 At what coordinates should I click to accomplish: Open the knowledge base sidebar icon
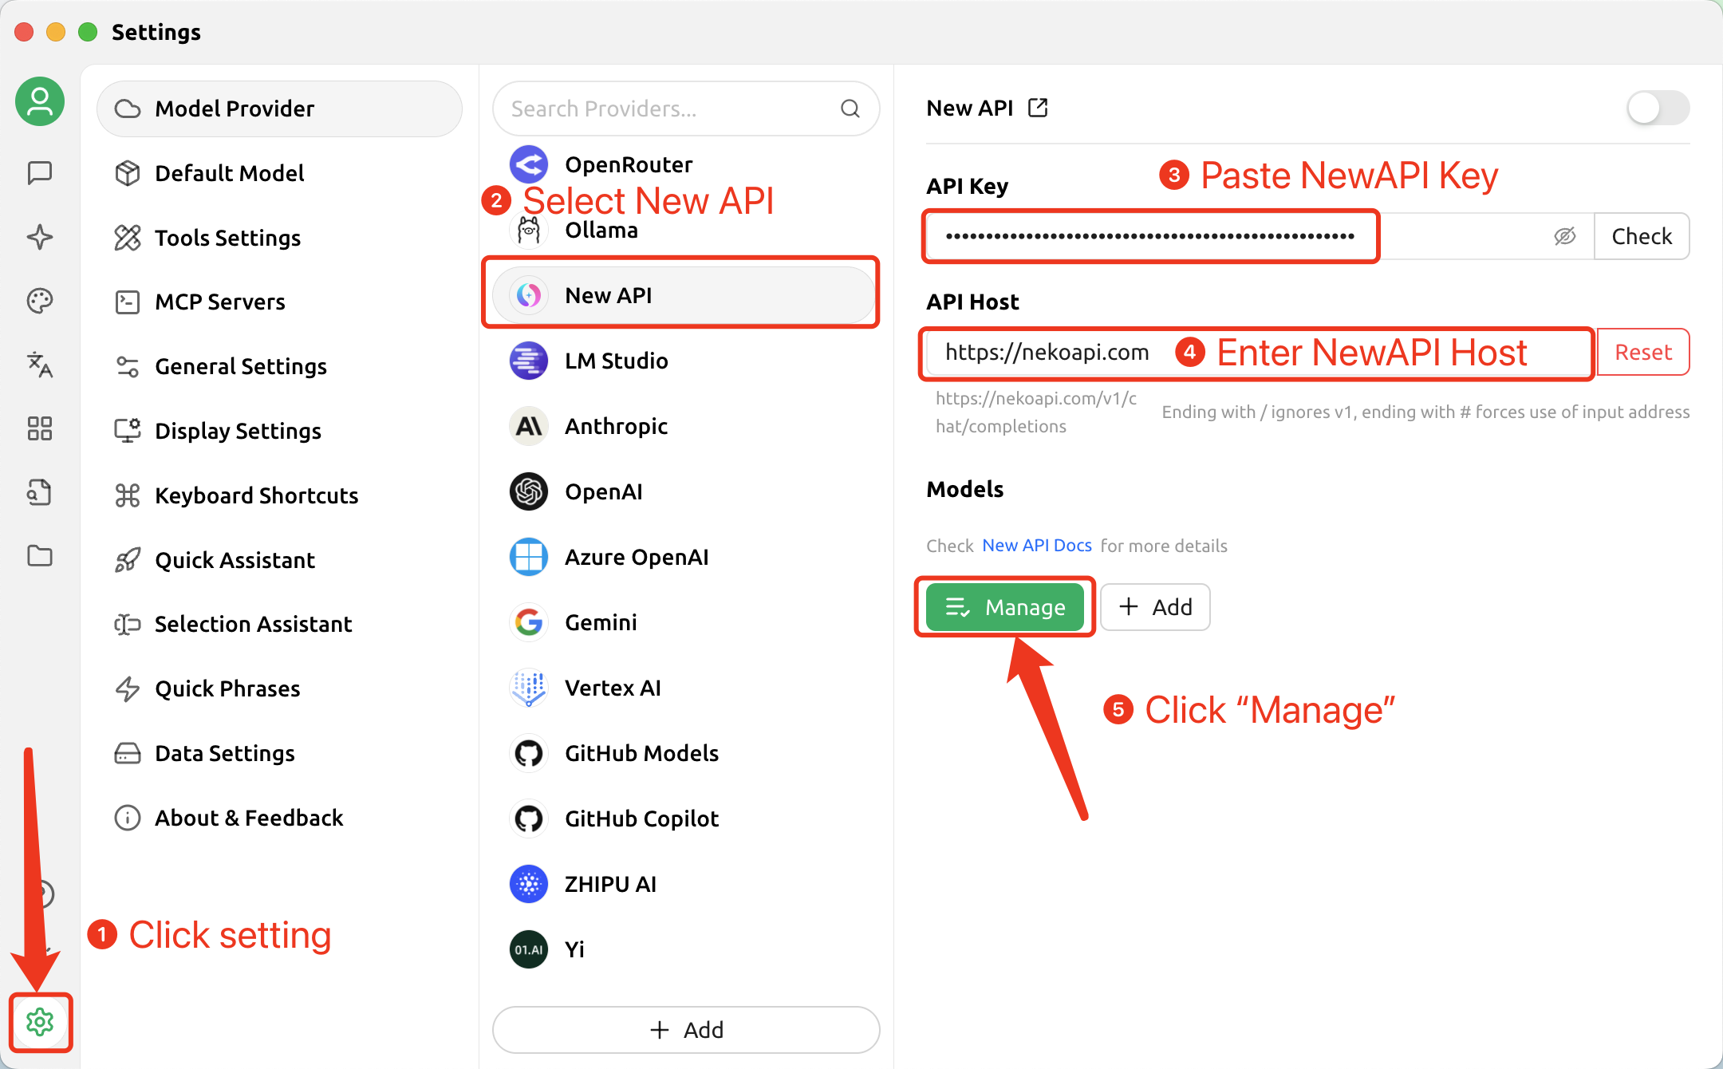[40, 492]
